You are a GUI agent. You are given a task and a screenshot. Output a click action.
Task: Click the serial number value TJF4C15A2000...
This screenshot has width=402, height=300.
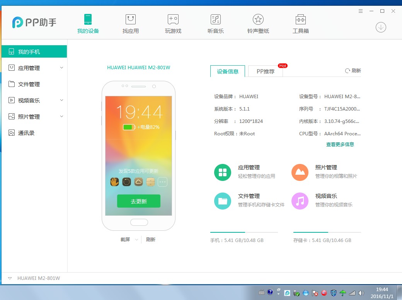[x=342, y=109]
